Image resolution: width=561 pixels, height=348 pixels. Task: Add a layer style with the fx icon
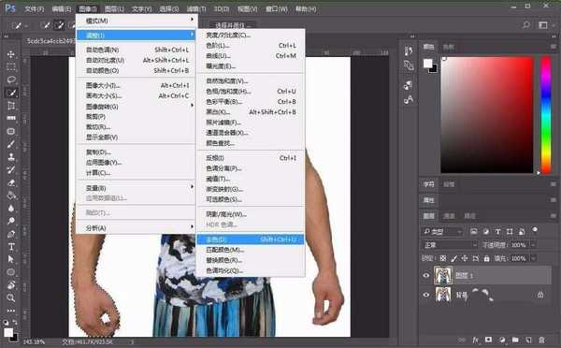point(476,340)
